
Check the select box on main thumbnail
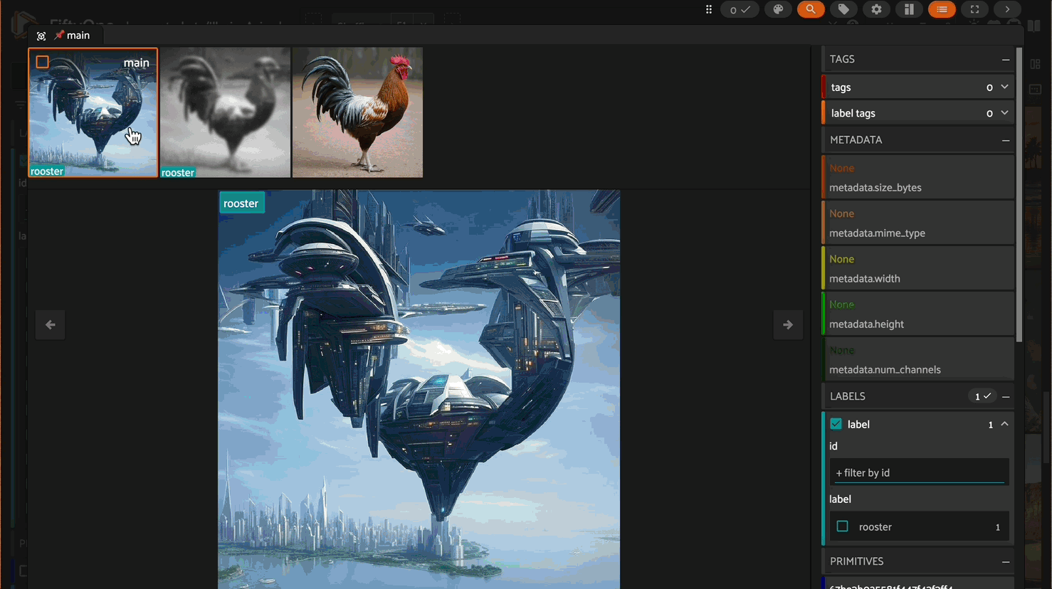point(43,62)
